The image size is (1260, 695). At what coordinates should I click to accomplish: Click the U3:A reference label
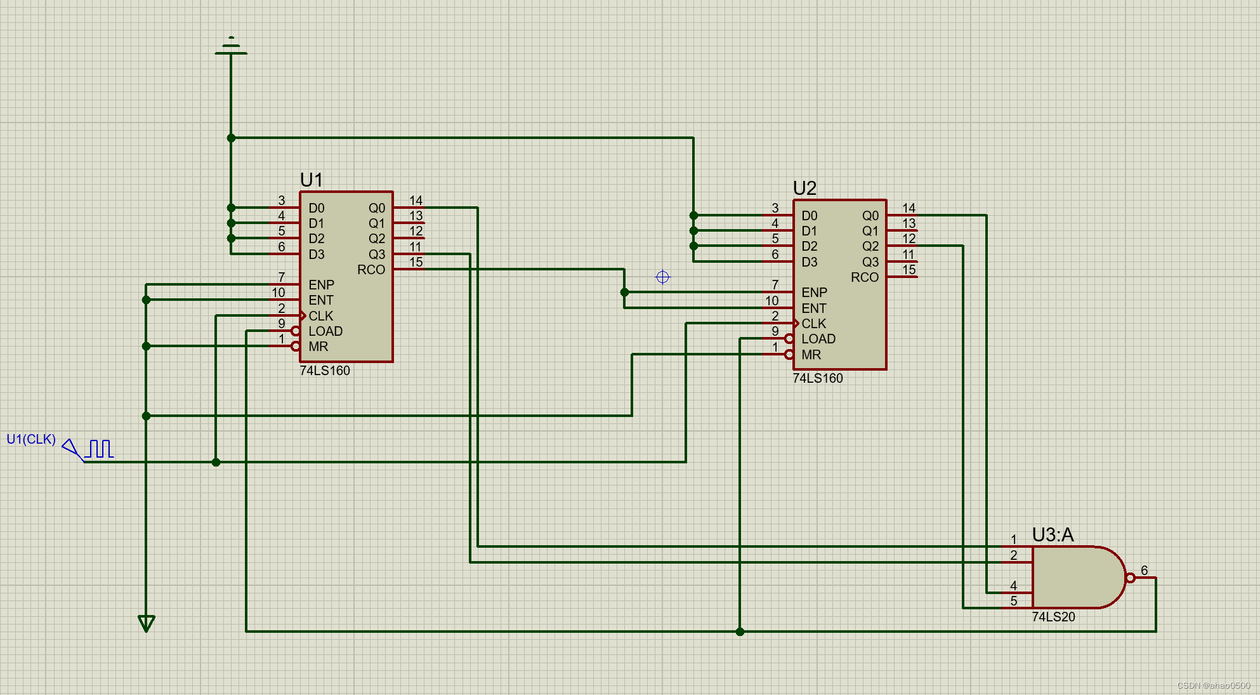coord(1053,534)
